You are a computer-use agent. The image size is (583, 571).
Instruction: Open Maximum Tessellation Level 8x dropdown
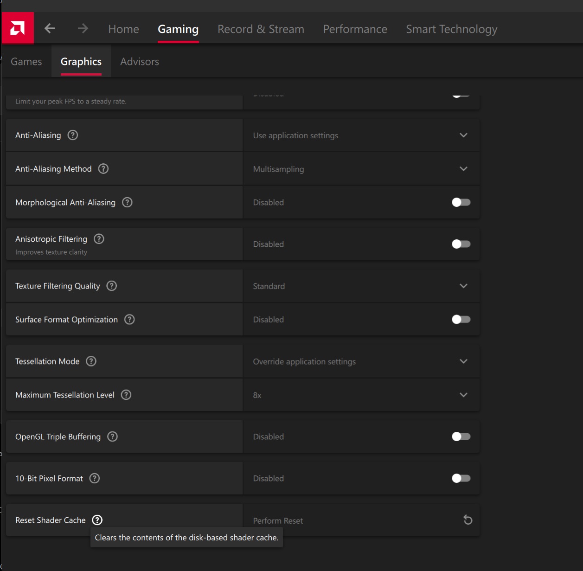(x=361, y=395)
